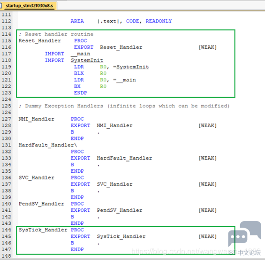Image resolution: width=265 pixels, height=260 pixels.
Task: Click HardFault_Handler in the EXPORT line
Action: point(124,158)
